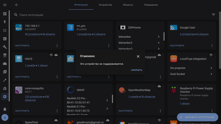Click the Raspberry Pi logo thumbnail
Screen dimensions: 221x124
174,90
